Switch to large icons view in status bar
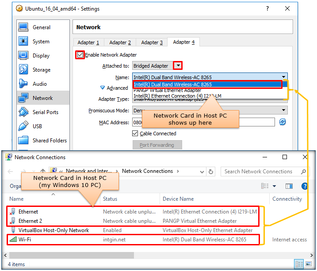The image size is (317, 271). coord(309,264)
